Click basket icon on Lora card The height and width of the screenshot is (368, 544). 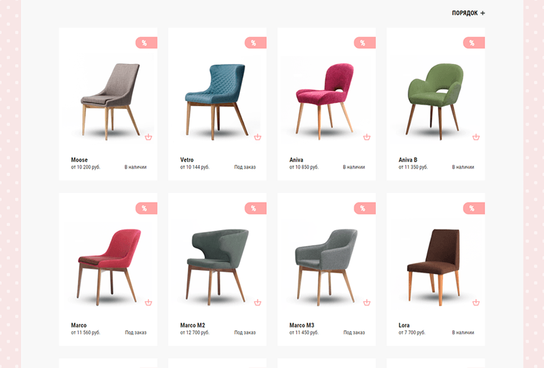[x=476, y=303]
